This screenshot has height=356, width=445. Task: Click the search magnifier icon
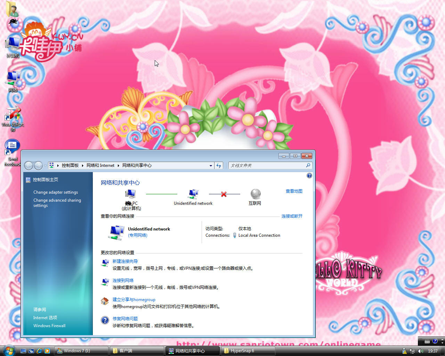(308, 165)
